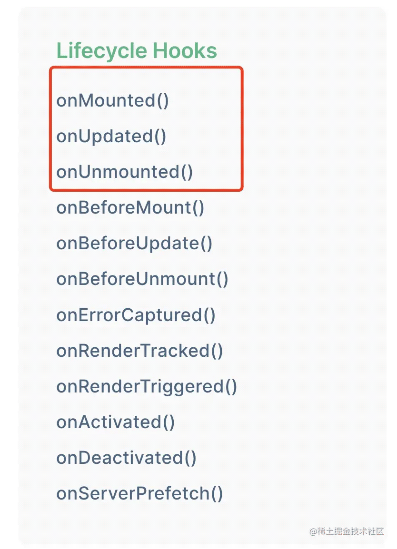This screenshot has height=549, width=397.
Task: Open the onBeforeUpdate() documentation link
Action: coord(134,244)
